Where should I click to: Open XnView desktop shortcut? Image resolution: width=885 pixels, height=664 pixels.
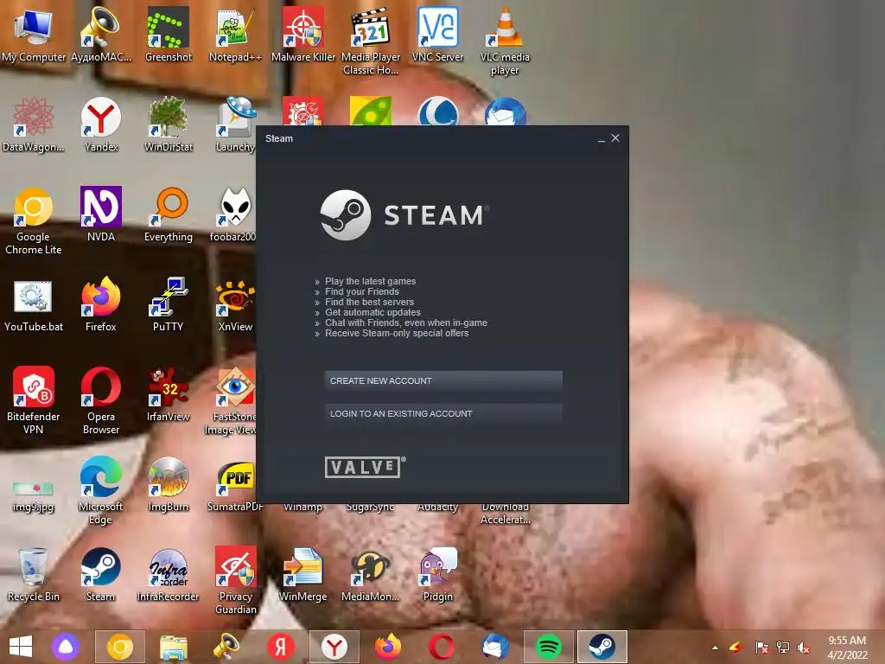(235, 304)
